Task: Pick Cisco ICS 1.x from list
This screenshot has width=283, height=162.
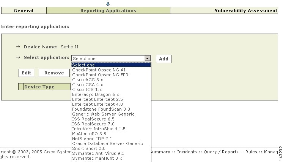Action: pyautogui.click(x=111, y=89)
